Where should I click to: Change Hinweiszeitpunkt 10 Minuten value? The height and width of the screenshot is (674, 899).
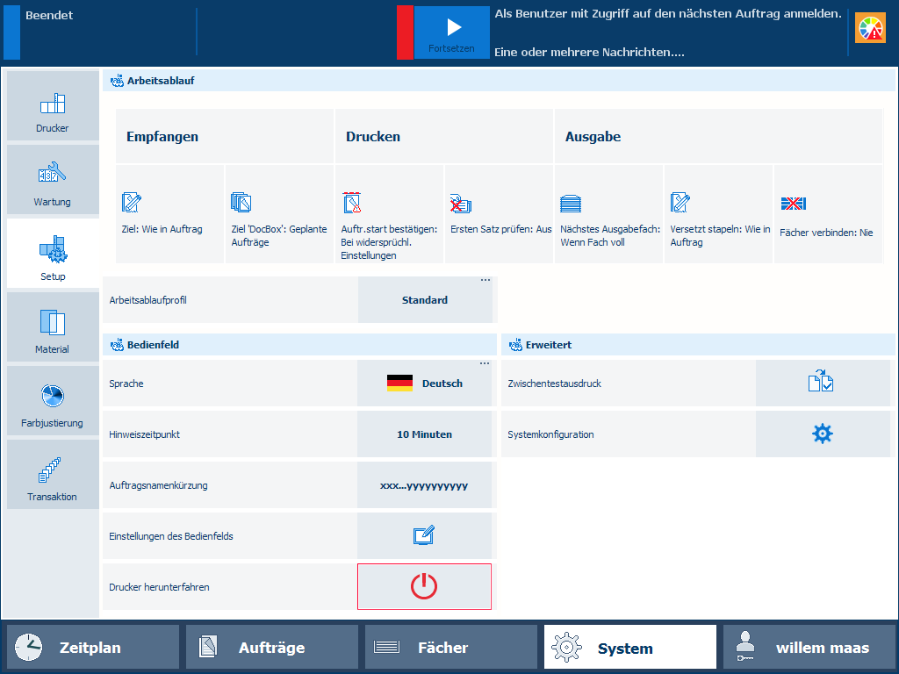pyautogui.click(x=424, y=434)
